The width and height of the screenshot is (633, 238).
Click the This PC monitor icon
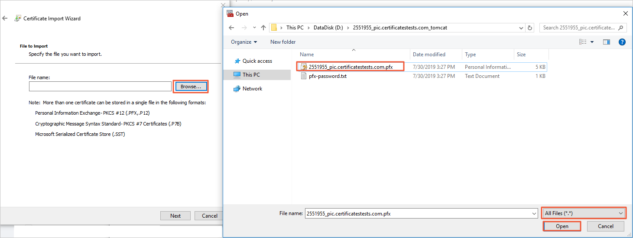coord(237,75)
